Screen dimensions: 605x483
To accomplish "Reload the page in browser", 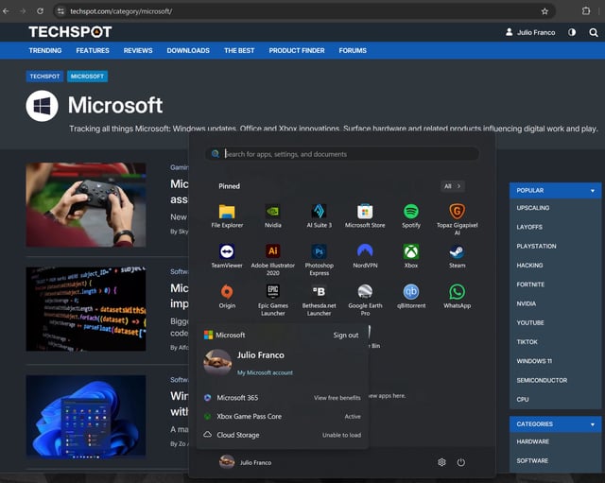I will [40, 11].
